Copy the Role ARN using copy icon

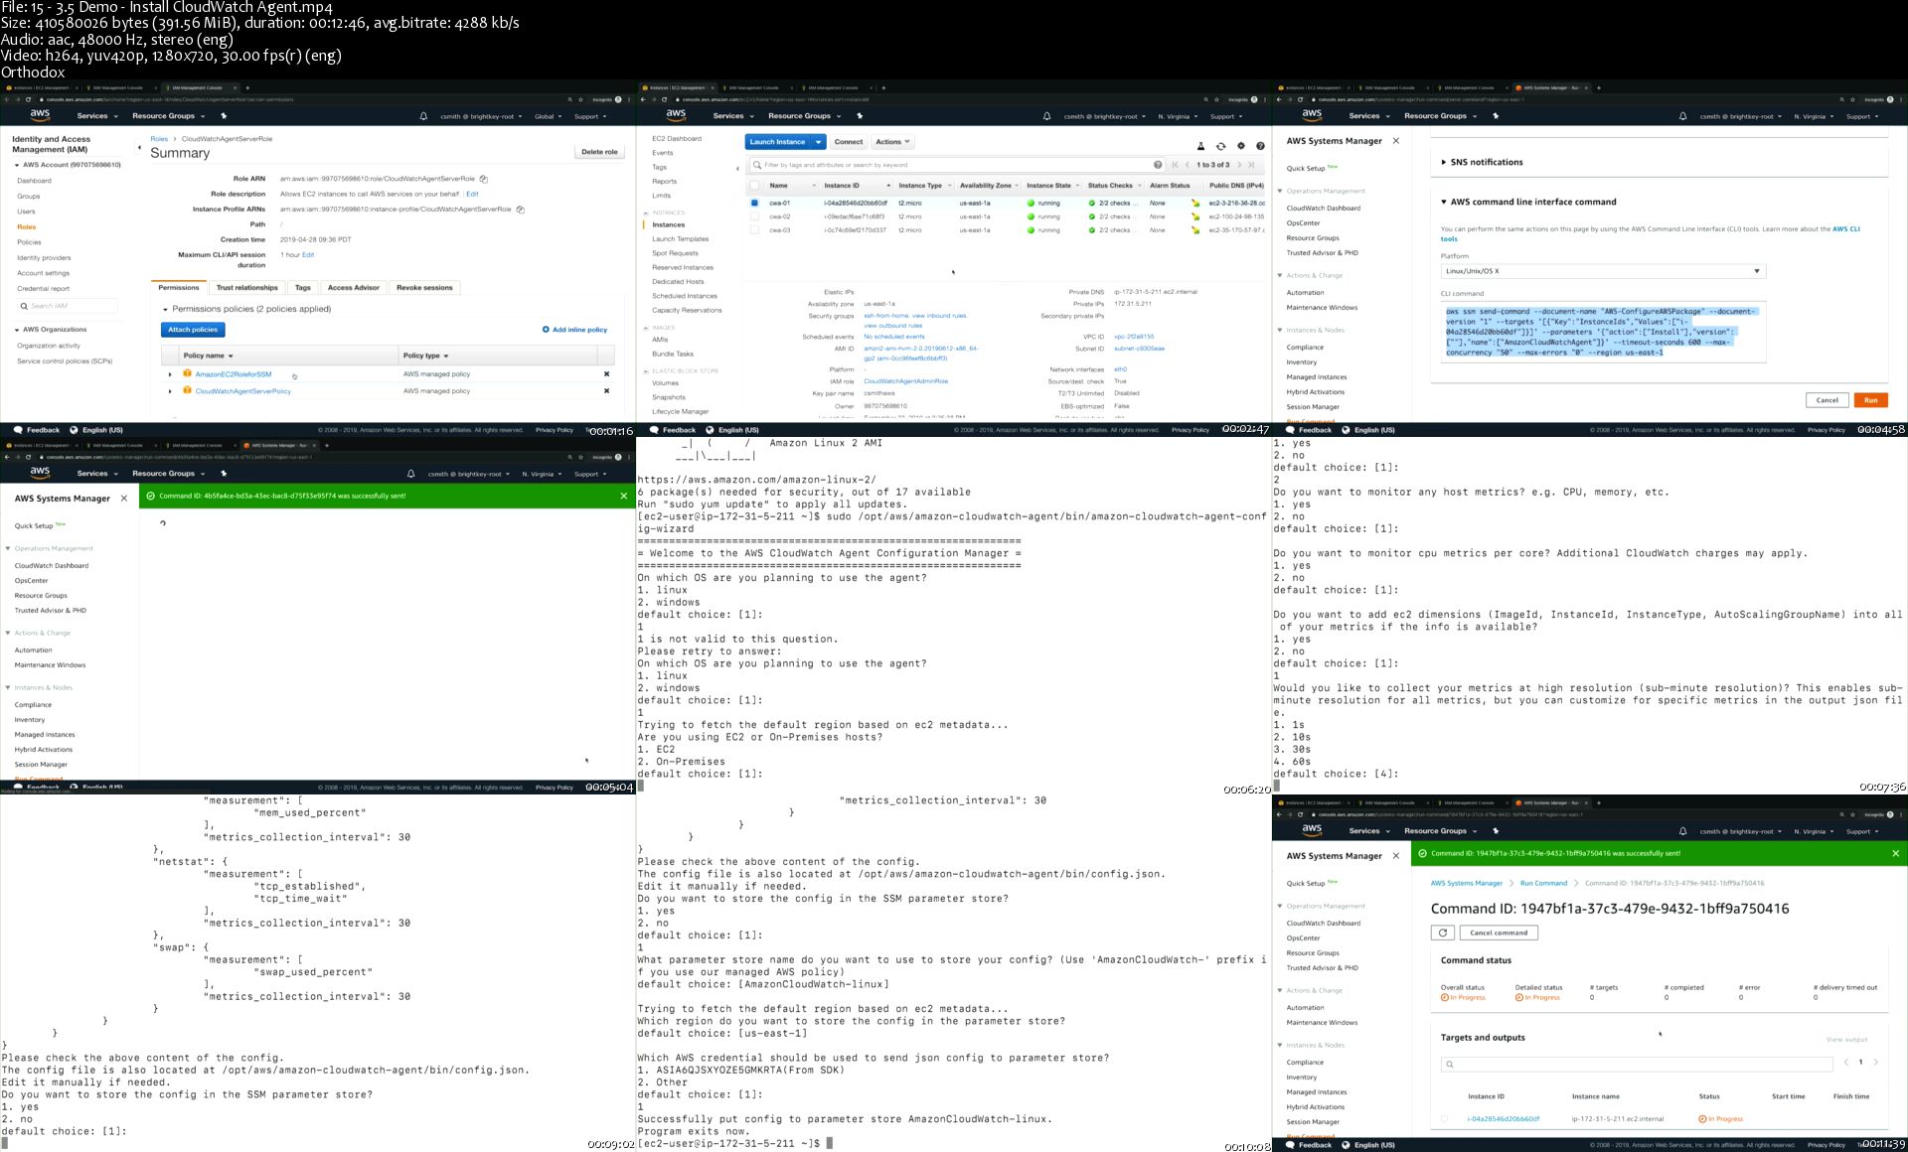(484, 179)
